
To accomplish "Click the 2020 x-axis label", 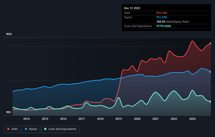I will [137, 119].
